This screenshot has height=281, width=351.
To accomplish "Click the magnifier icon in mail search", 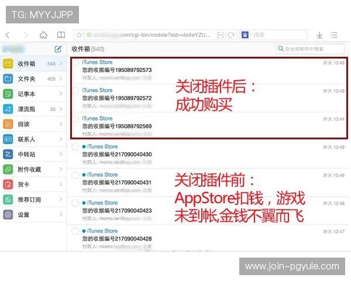I will 281,49.
